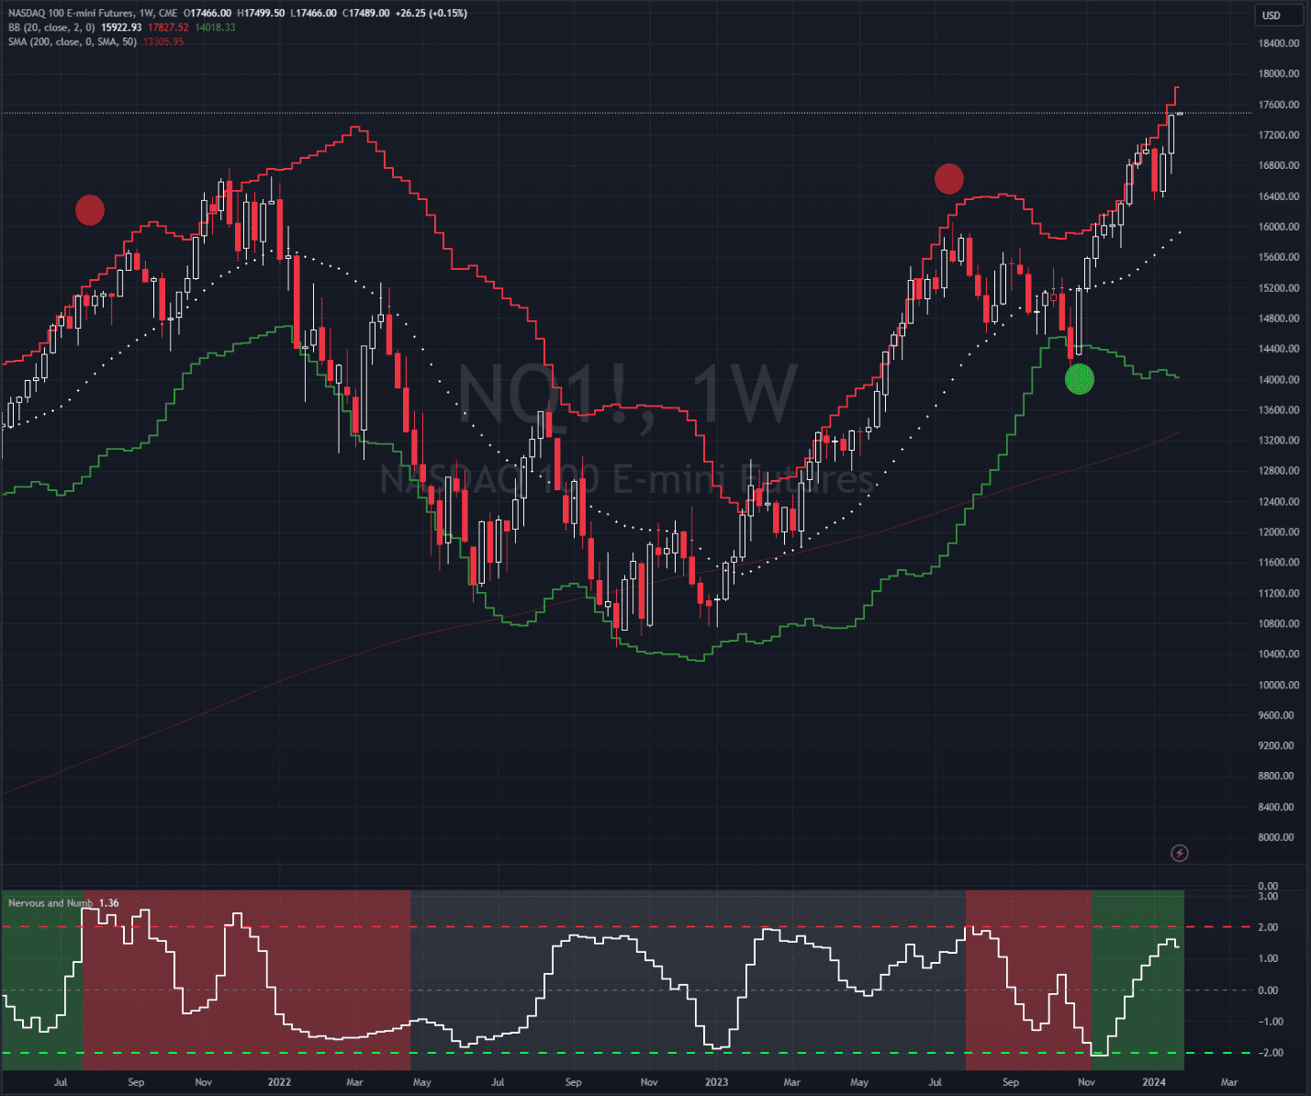Image resolution: width=1311 pixels, height=1096 pixels.
Task: Click the 10000.00 price axis label
Action: point(1278,685)
